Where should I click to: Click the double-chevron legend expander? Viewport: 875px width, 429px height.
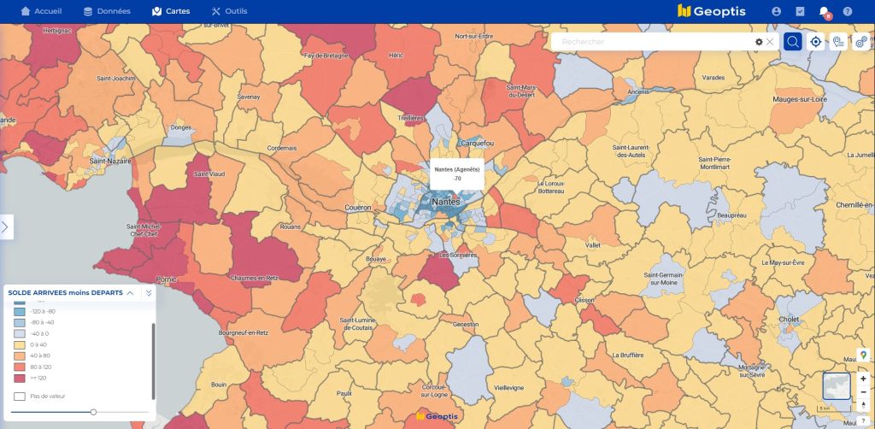[x=149, y=292]
